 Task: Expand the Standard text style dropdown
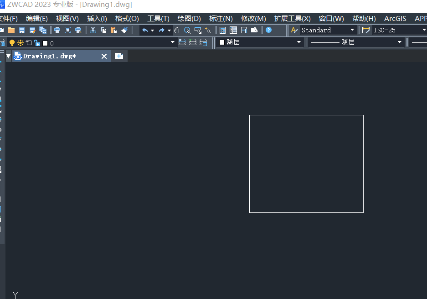[x=352, y=30]
